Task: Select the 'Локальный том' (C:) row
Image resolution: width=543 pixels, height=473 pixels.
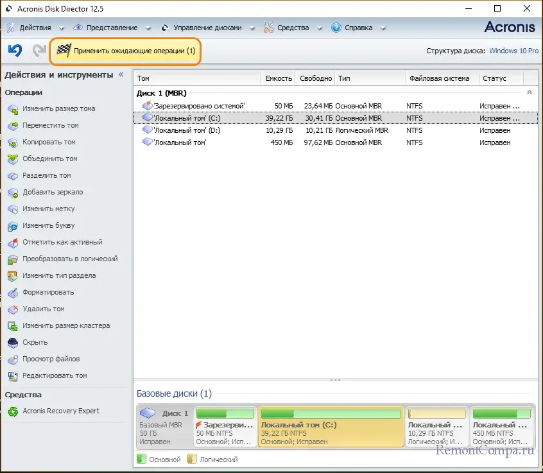Action: point(336,118)
